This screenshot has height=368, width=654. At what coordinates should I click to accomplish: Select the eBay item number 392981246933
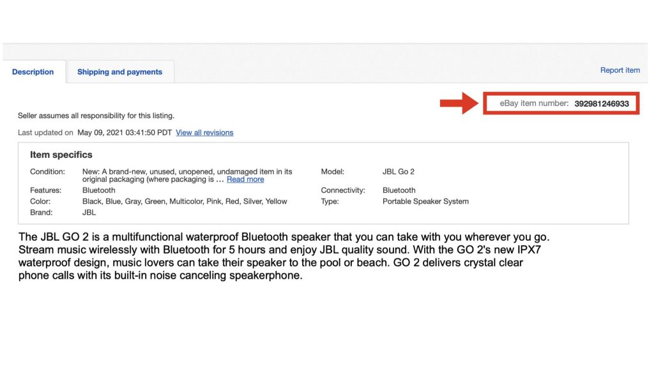(x=602, y=104)
